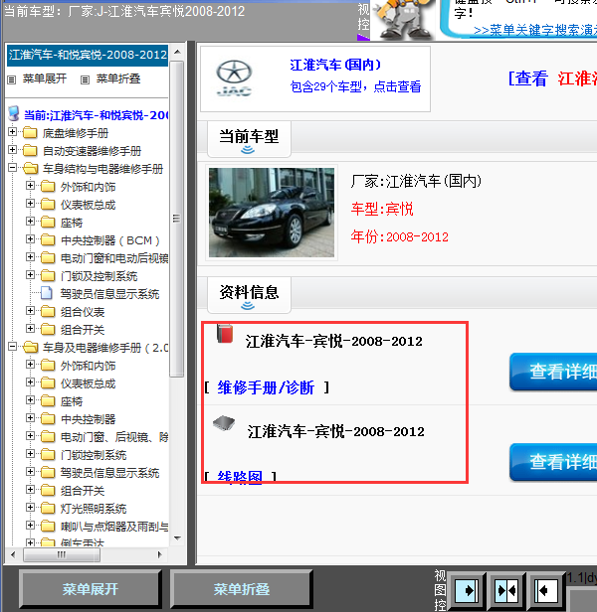Viewport: 597px width, 612px height.
Task: Click the folder icon for 灯光照明系统
Action: point(48,509)
